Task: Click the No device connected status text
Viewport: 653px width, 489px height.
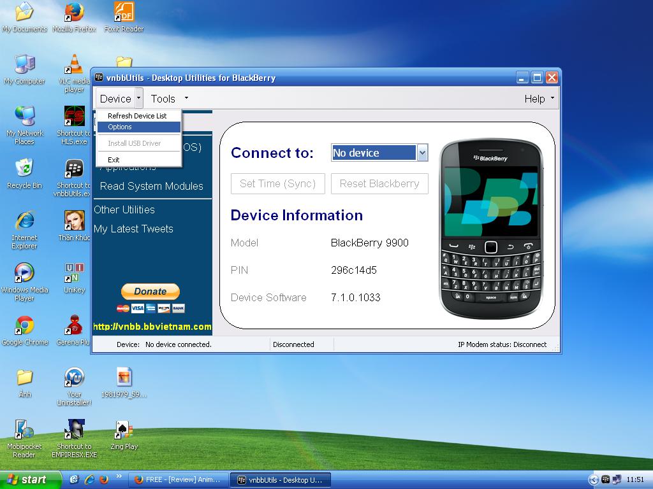Action: click(179, 344)
